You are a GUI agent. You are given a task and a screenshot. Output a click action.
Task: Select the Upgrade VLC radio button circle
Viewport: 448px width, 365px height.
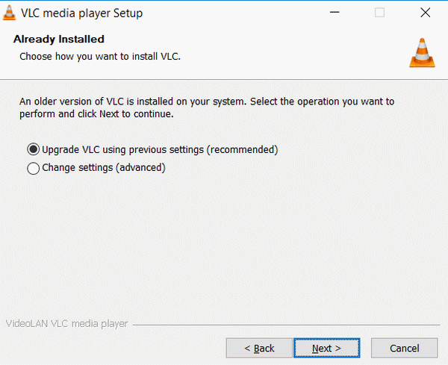[x=33, y=150]
